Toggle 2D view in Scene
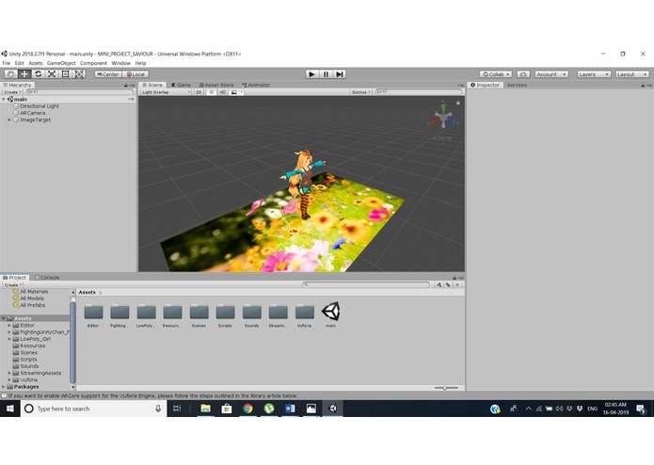The image size is (654, 465). [199, 92]
